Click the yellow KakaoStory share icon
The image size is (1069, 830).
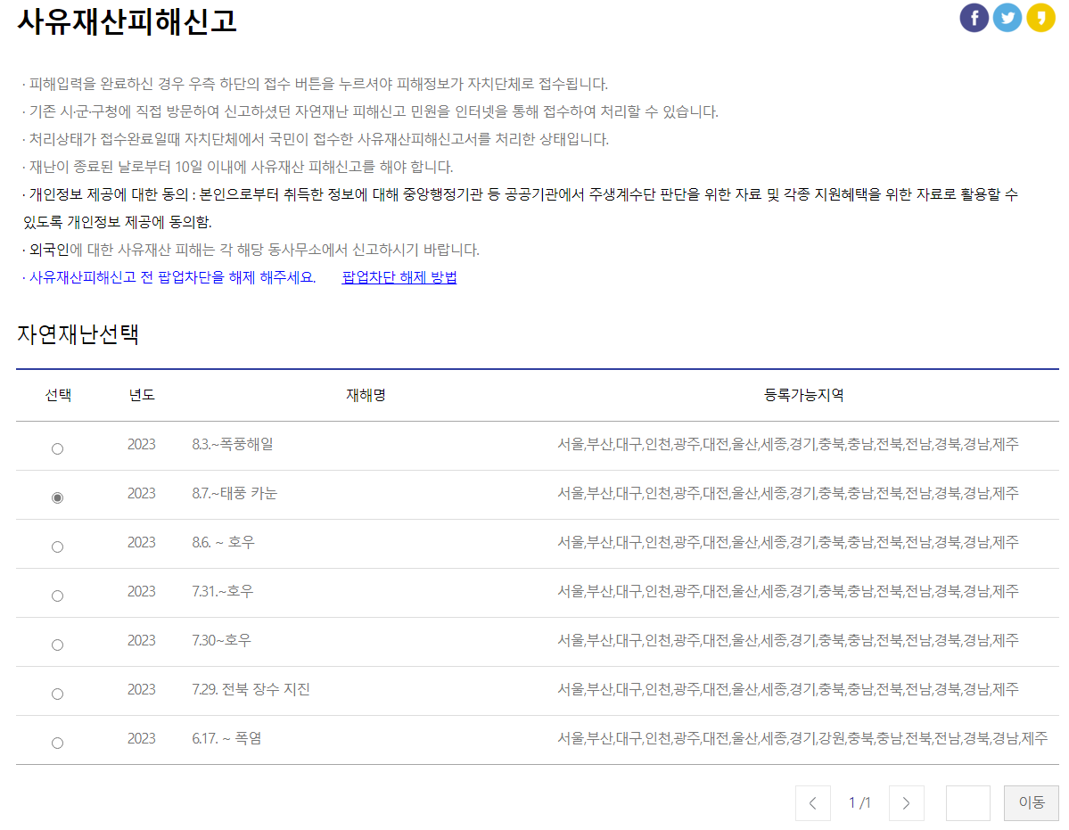coord(1040,17)
